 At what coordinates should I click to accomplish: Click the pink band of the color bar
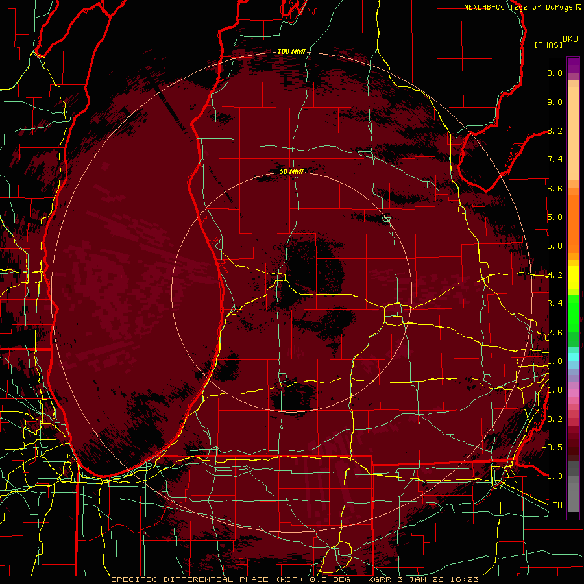pyautogui.click(x=573, y=393)
